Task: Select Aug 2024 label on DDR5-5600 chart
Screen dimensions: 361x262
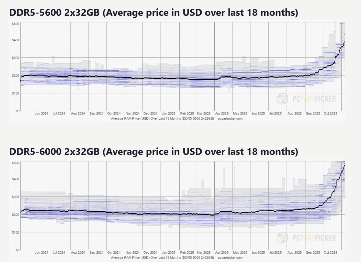Action: [78, 114]
